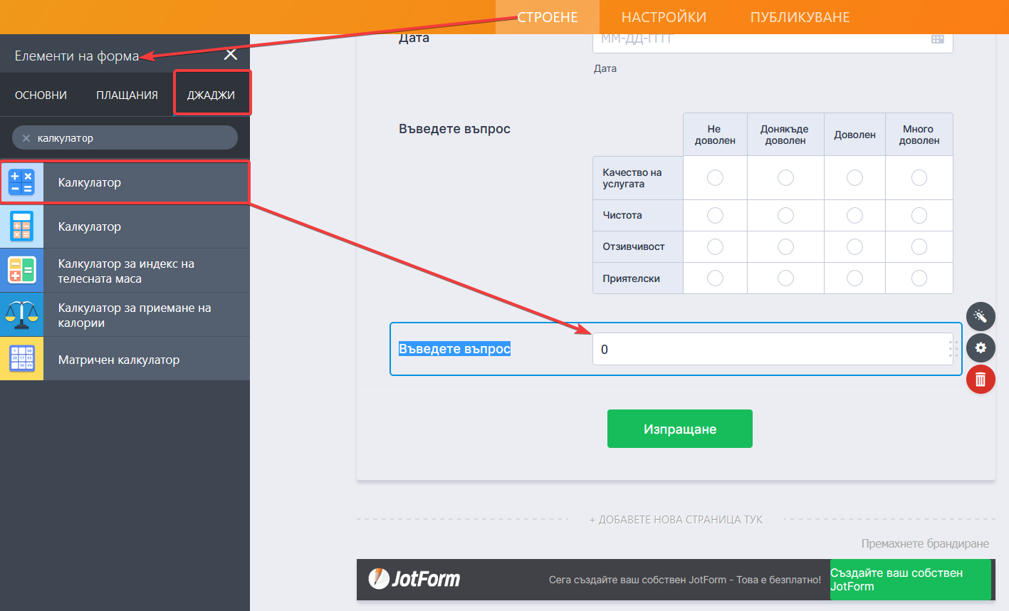The height and width of the screenshot is (611, 1009).
Task: Select Не доволен for Качество на услугата
Action: (x=715, y=177)
